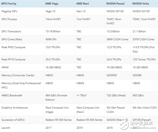158x132 pixels.
Task: Click the Vega 10 cell
Action: (x=50, y=11)
